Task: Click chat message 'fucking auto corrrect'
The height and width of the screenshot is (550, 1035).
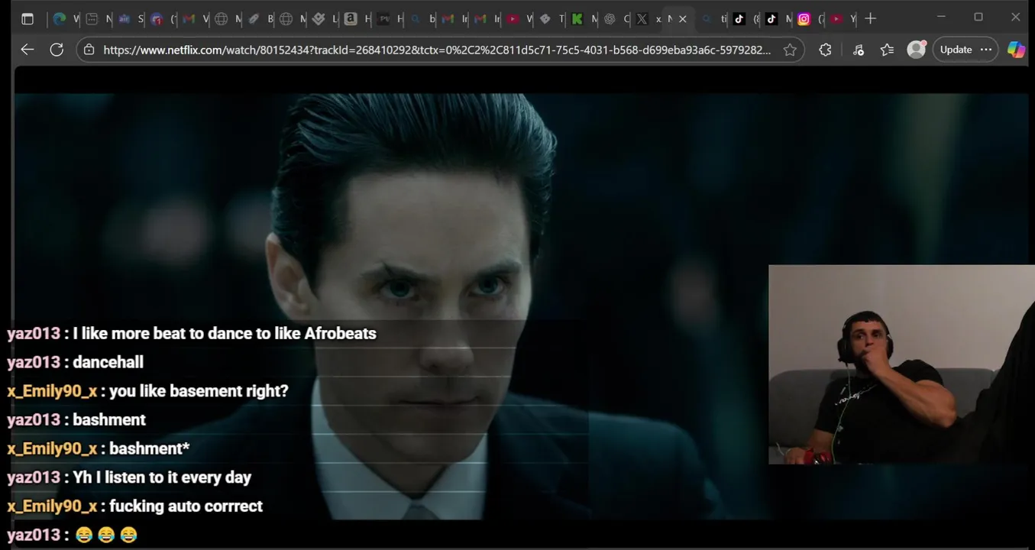Action: click(186, 506)
